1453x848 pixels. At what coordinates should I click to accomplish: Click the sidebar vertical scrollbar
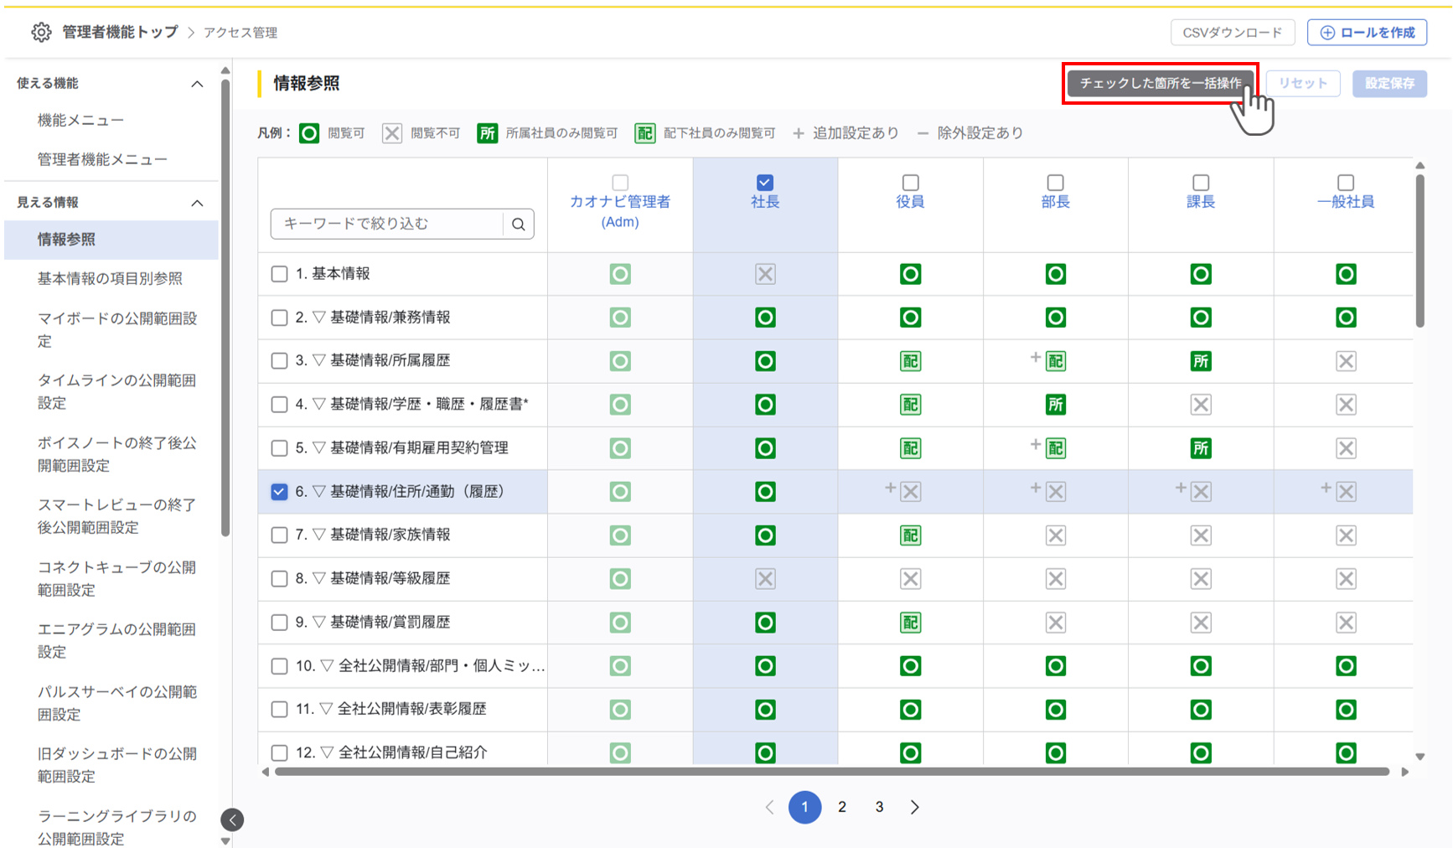[x=225, y=308]
